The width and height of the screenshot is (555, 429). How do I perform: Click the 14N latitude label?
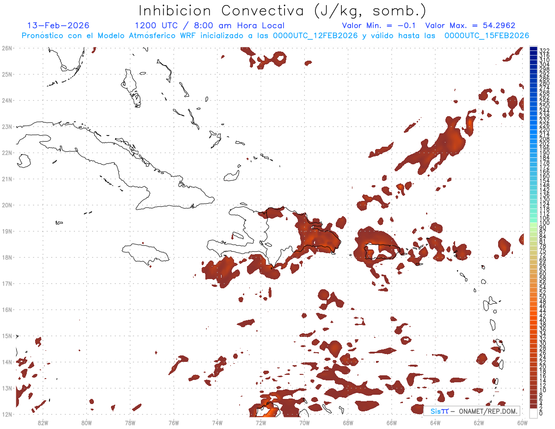coord(7,362)
